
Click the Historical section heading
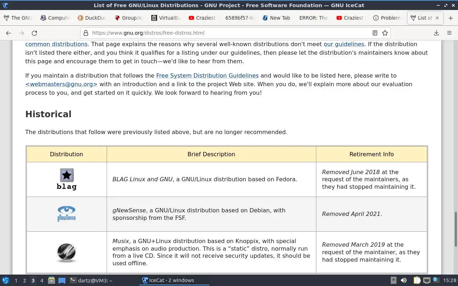(48, 114)
